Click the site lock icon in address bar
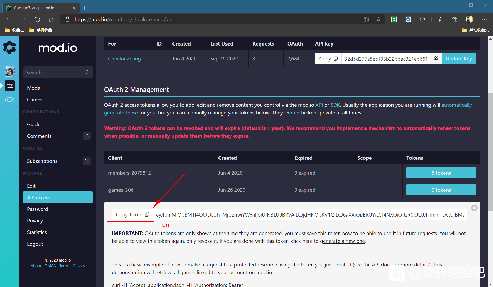The width and height of the screenshot is (493, 287). click(68, 19)
